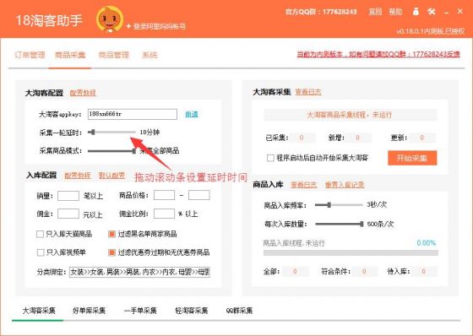Click the 全部 count value
473x336 pixels.
click(x=295, y=272)
